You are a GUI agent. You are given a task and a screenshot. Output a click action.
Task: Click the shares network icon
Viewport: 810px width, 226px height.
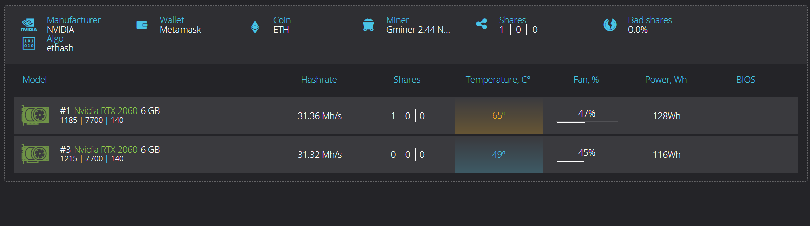point(481,24)
